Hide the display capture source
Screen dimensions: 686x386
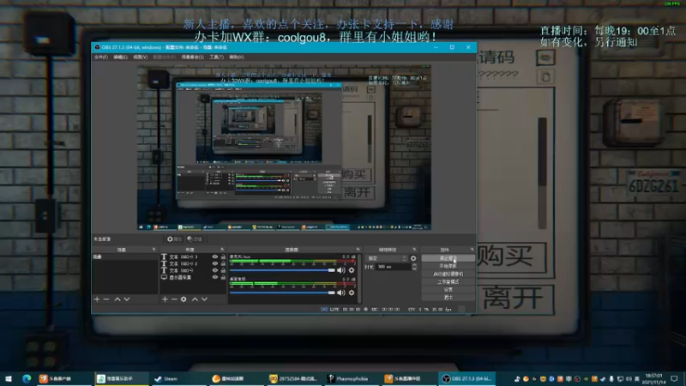(215, 277)
